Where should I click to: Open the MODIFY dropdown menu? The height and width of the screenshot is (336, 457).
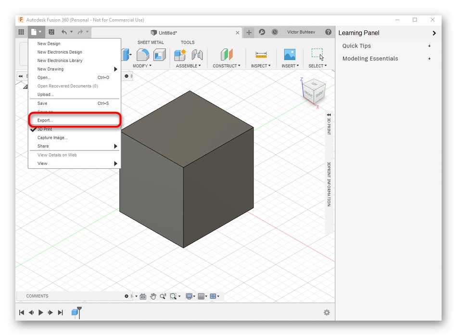pos(142,66)
